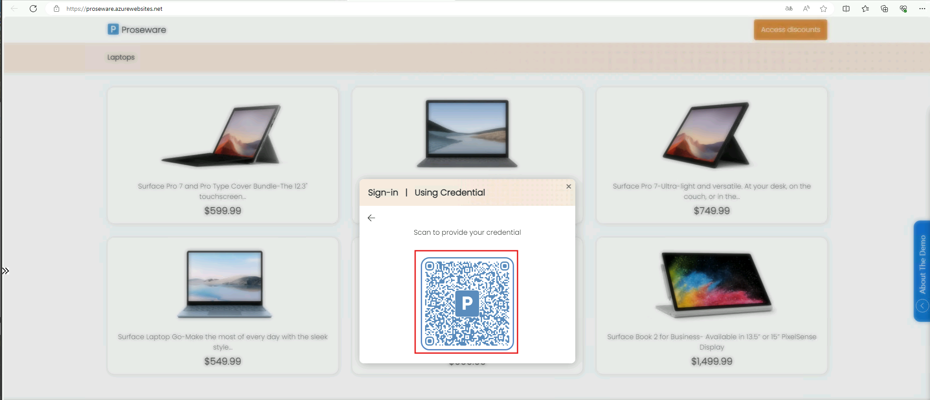Click Surface Pro 7 Type Cover Bundle description
Image resolution: width=930 pixels, height=400 pixels.
[x=223, y=191]
